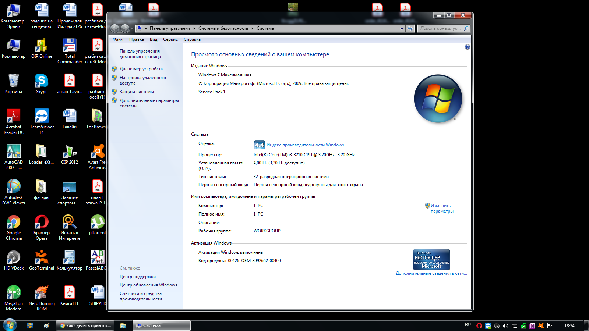This screenshot has width=589, height=331.
Task: Click the help question mark icon
Action: pos(467,47)
